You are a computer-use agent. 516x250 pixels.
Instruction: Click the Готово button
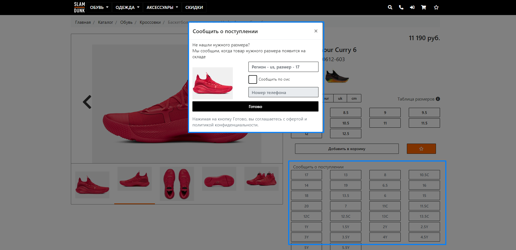[x=255, y=106]
